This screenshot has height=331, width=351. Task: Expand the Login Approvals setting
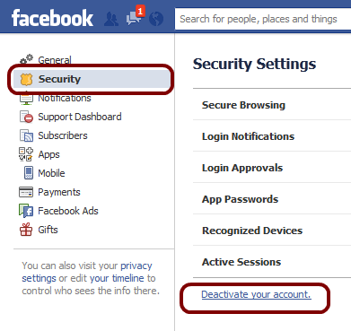click(272, 168)
